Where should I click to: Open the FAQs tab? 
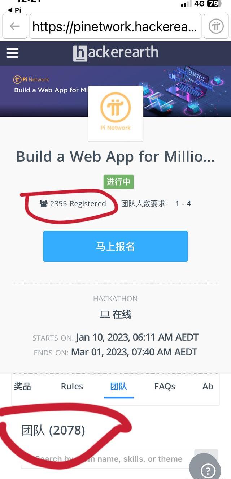[165, 386]
